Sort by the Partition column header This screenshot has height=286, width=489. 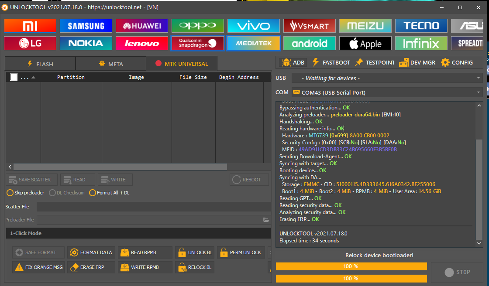point(71,77)
